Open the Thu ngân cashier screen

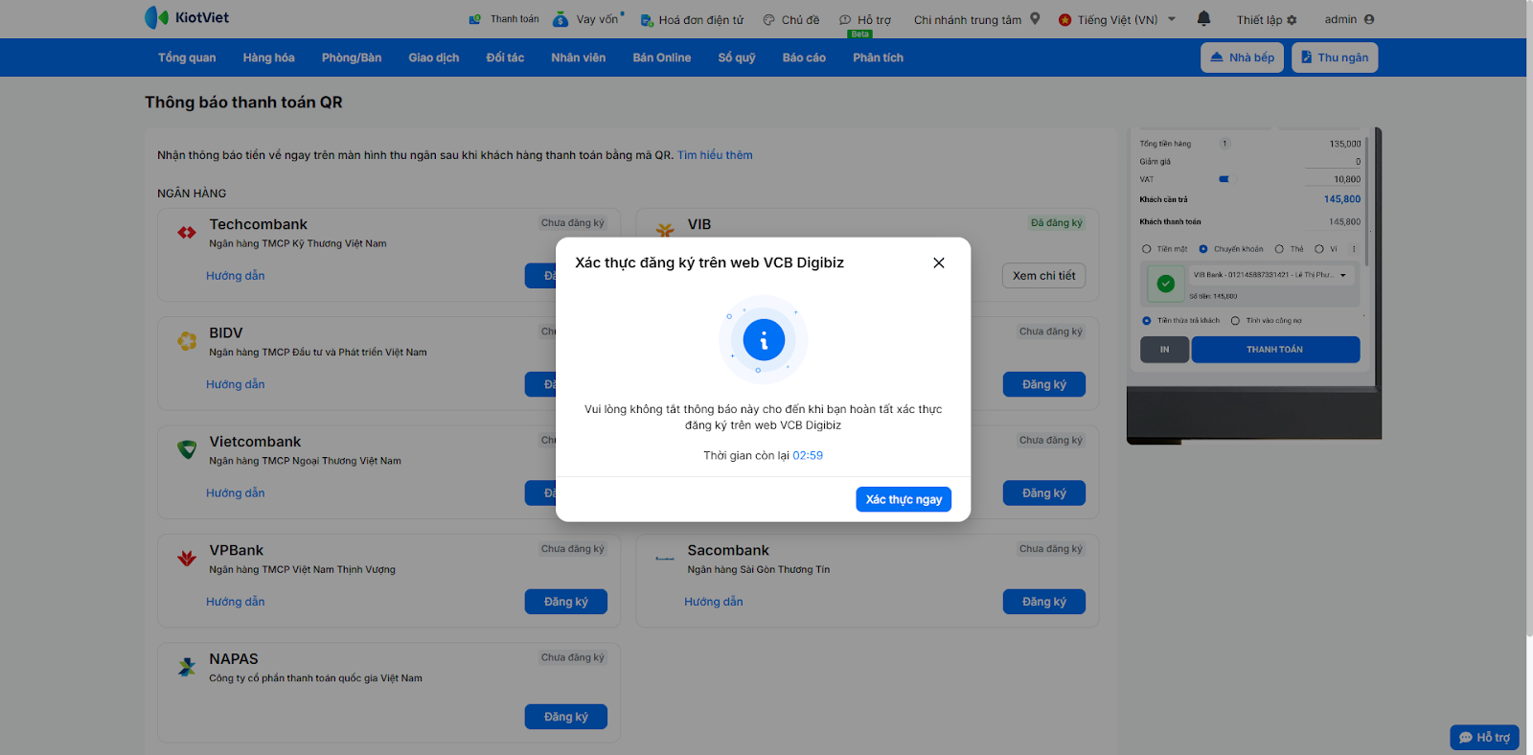tap(1335, 57)
